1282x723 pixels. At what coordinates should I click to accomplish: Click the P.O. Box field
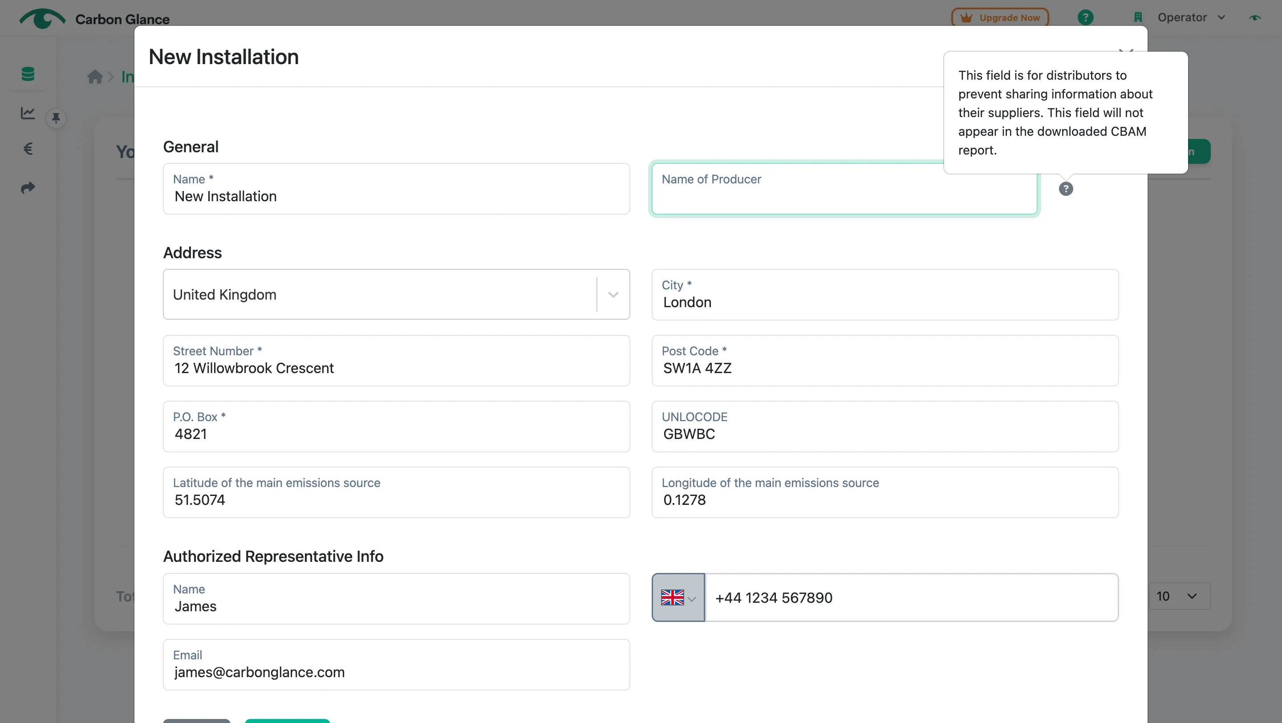coord(396,426)
